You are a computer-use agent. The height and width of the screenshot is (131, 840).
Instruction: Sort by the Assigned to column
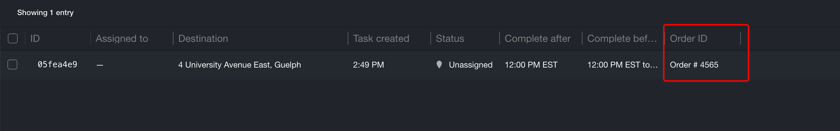pos(122,38)
